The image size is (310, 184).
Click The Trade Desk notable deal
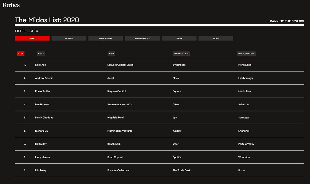(182, 170)
